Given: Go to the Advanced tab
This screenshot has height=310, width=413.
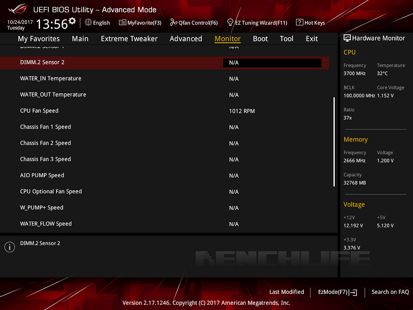Looking at the screenshot, I should click(186, 39).
